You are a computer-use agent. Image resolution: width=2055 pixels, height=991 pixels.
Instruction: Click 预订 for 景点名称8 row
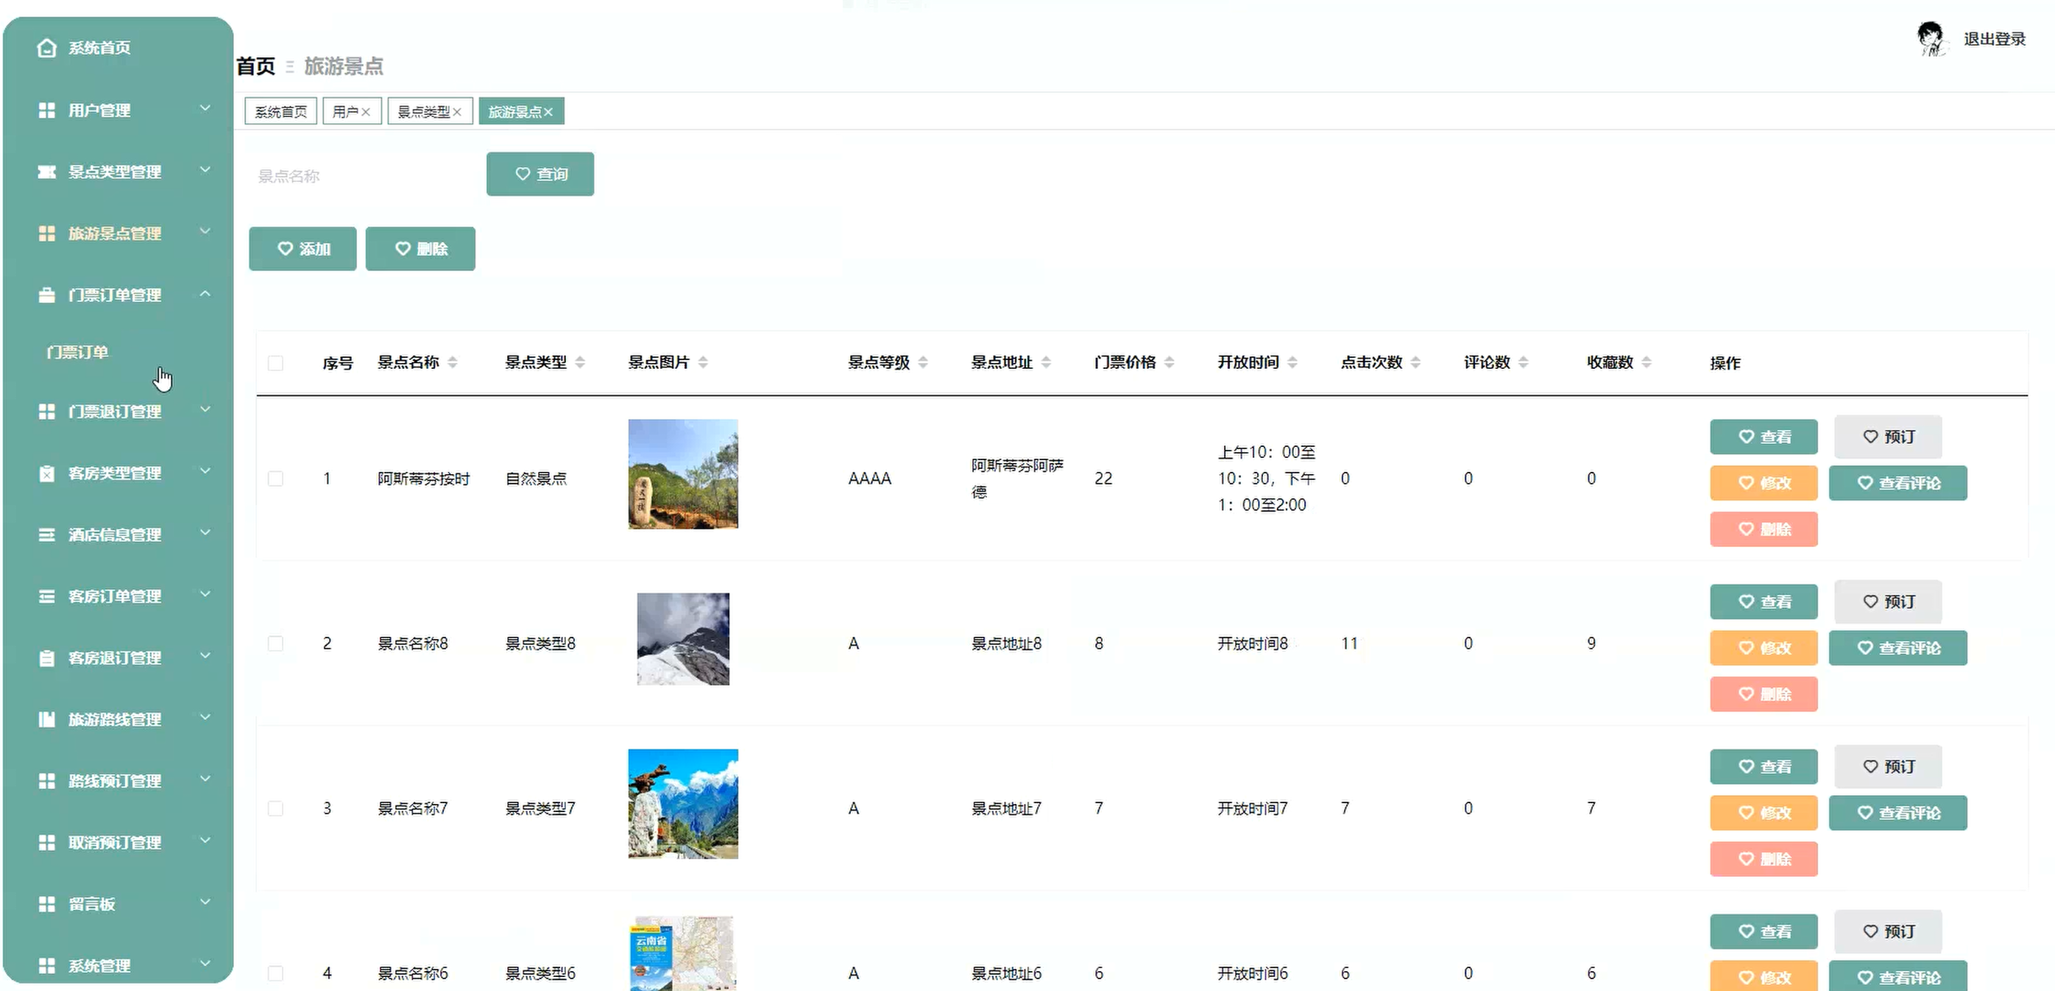(1888, 602)
